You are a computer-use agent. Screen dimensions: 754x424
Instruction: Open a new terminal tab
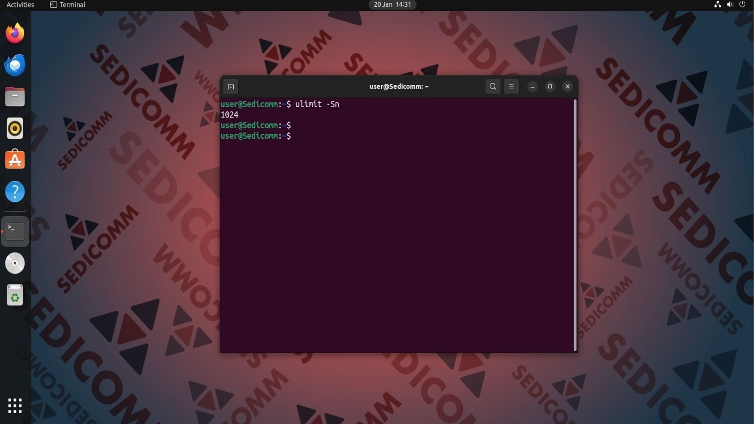pos(231,87)
